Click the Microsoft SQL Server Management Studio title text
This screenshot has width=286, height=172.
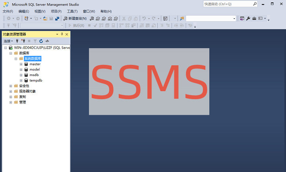pos(45,4)
